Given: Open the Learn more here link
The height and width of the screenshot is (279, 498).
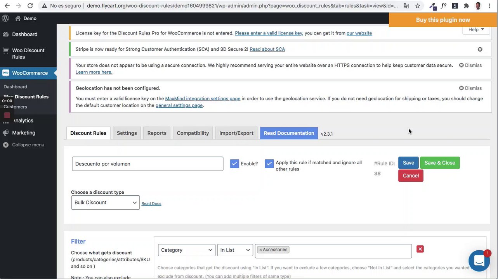Looking at the screenshot, I should (x=94, y=72).
